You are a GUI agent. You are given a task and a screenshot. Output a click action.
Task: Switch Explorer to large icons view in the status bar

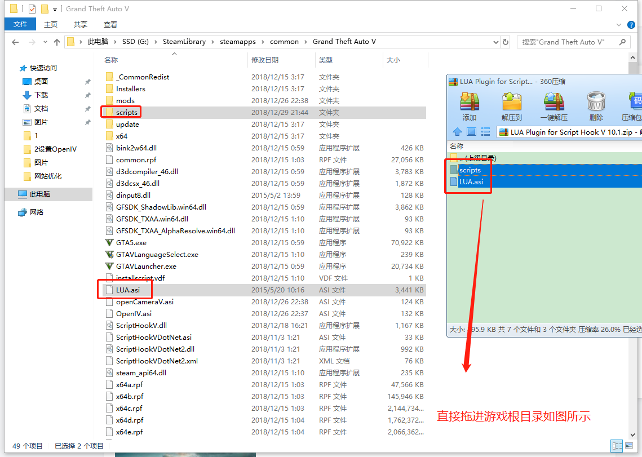point(629,446)
